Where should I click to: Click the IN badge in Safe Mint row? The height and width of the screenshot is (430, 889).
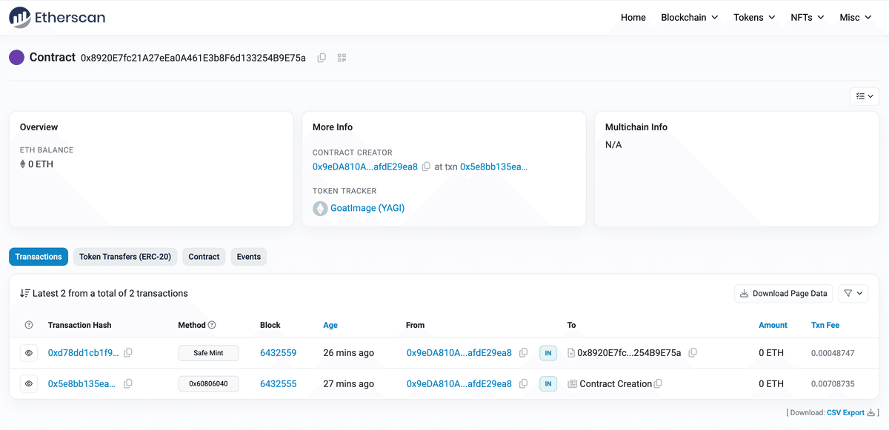click(548, 353)
